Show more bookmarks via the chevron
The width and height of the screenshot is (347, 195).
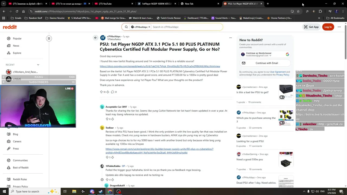319,18
